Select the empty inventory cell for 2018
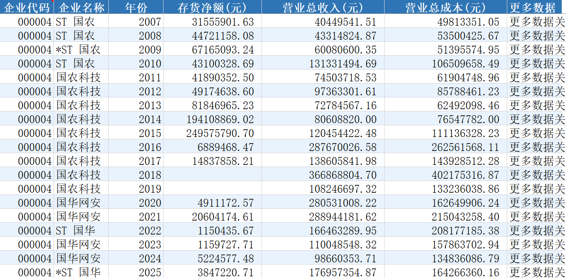 point(212,174)
